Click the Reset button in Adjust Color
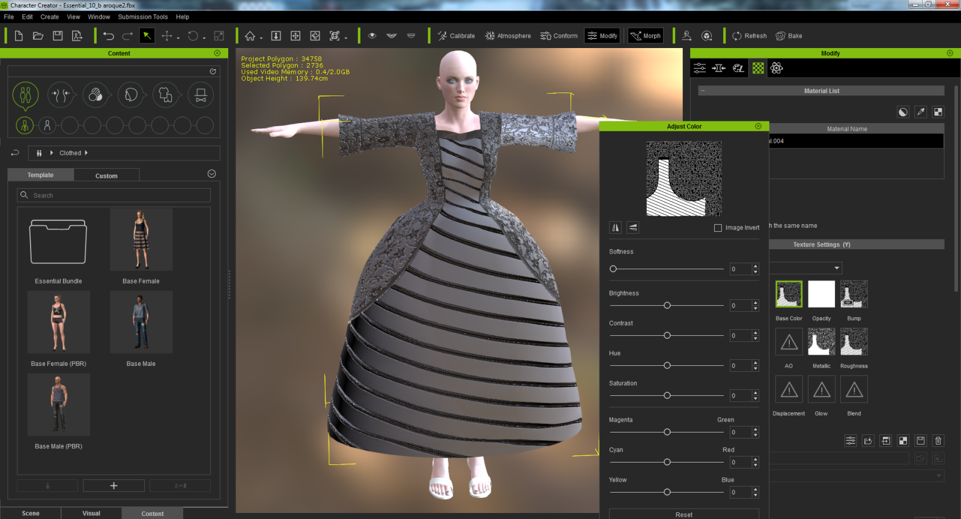Viewport: 961px width, 519px height. tap(684, 514)
